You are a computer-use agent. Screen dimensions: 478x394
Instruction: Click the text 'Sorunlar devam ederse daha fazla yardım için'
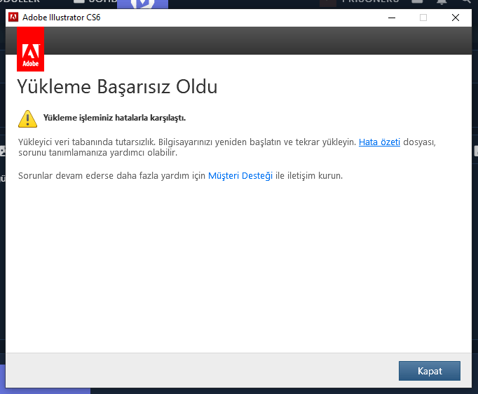point(111,176)
